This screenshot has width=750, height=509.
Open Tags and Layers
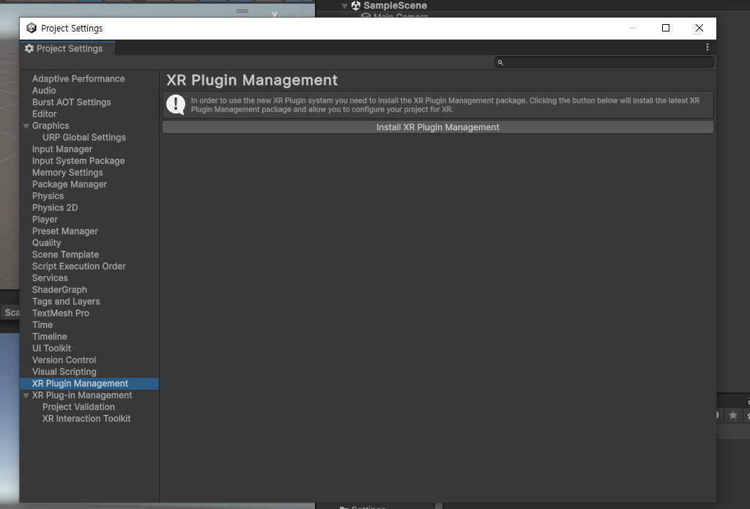point(66,302)
